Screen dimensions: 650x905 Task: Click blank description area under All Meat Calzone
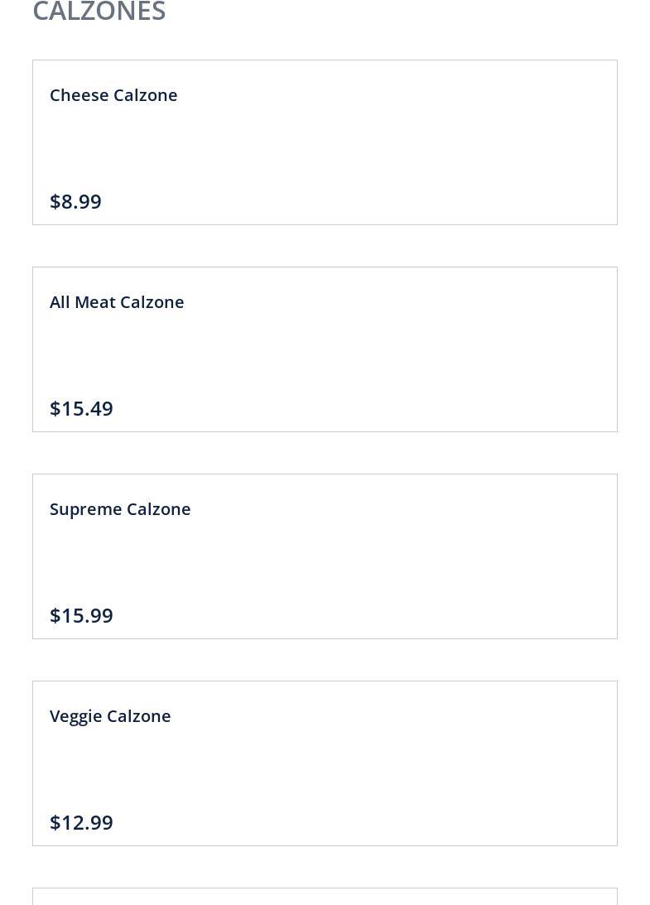(248, 356)
